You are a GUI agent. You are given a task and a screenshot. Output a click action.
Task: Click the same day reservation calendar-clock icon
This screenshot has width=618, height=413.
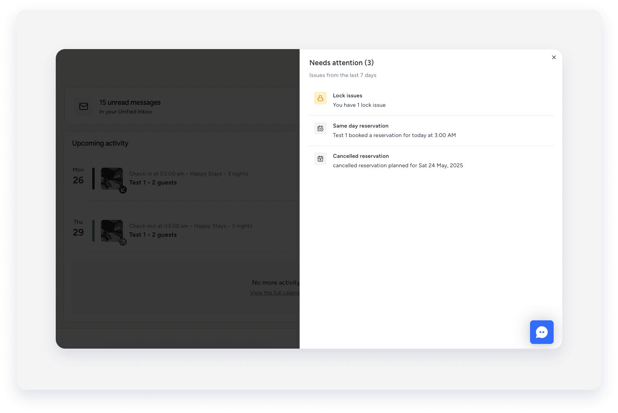320,128
